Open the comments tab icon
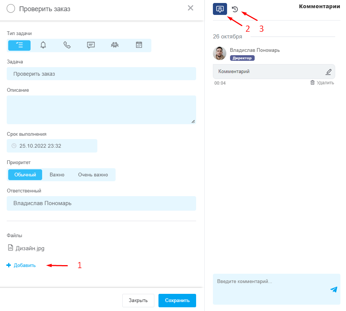 pyautogui.click(x=220, y=9)
